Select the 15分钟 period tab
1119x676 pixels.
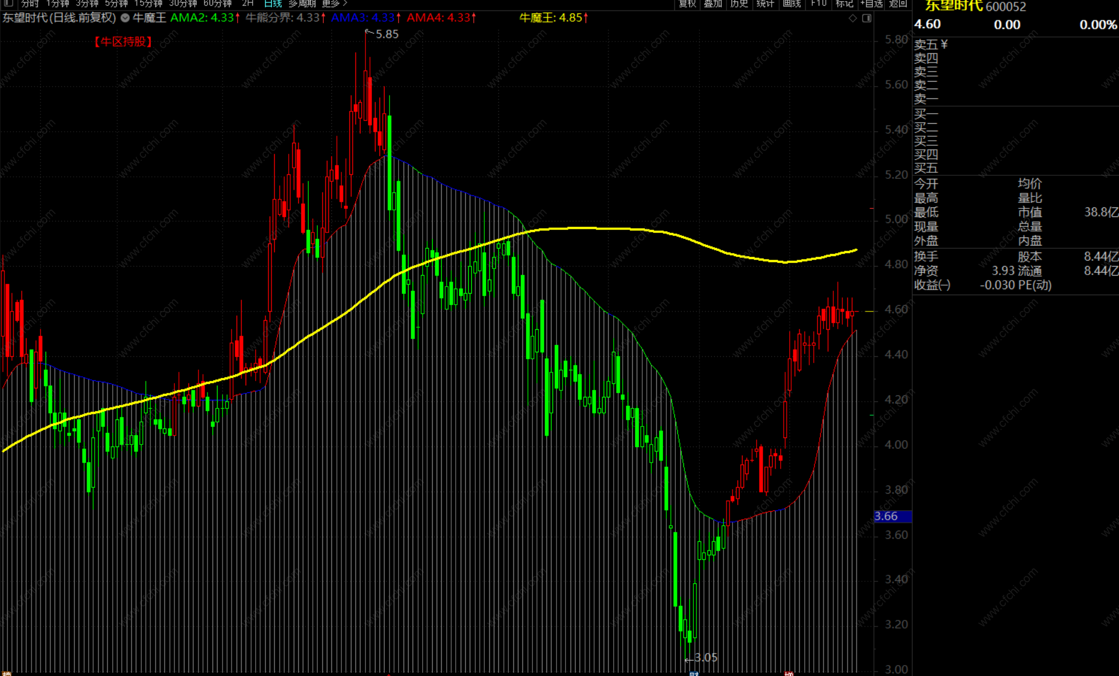tap(148, 3)
